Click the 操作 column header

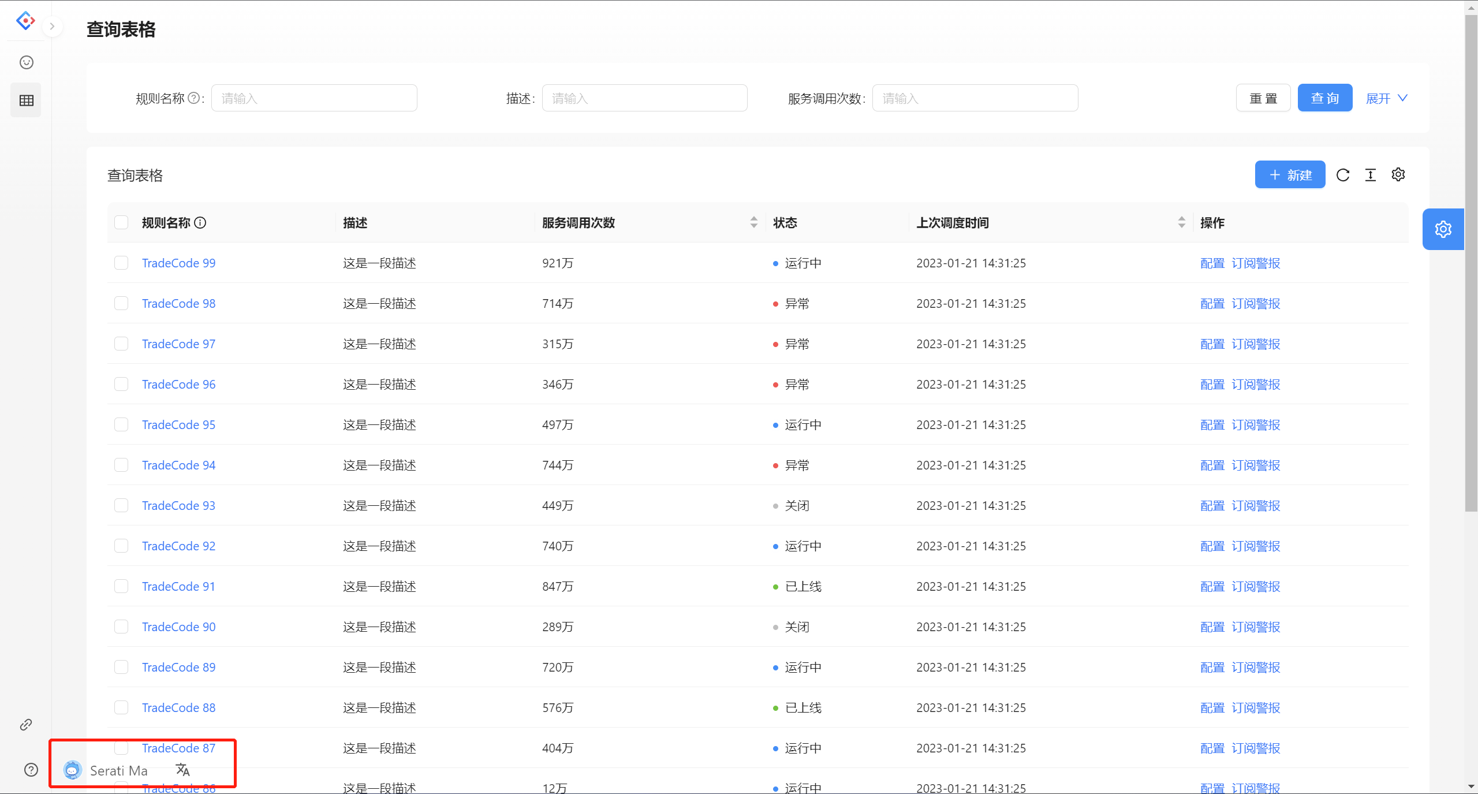coord(1212,222)
